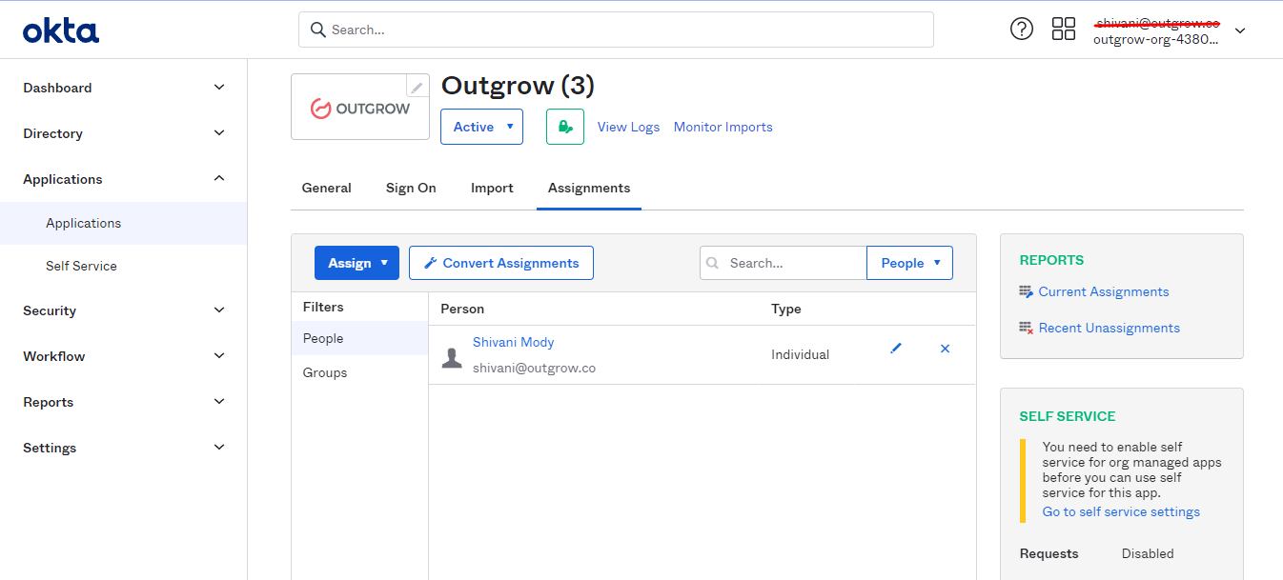Open the Shivani Mody profile link

point(513,342)
